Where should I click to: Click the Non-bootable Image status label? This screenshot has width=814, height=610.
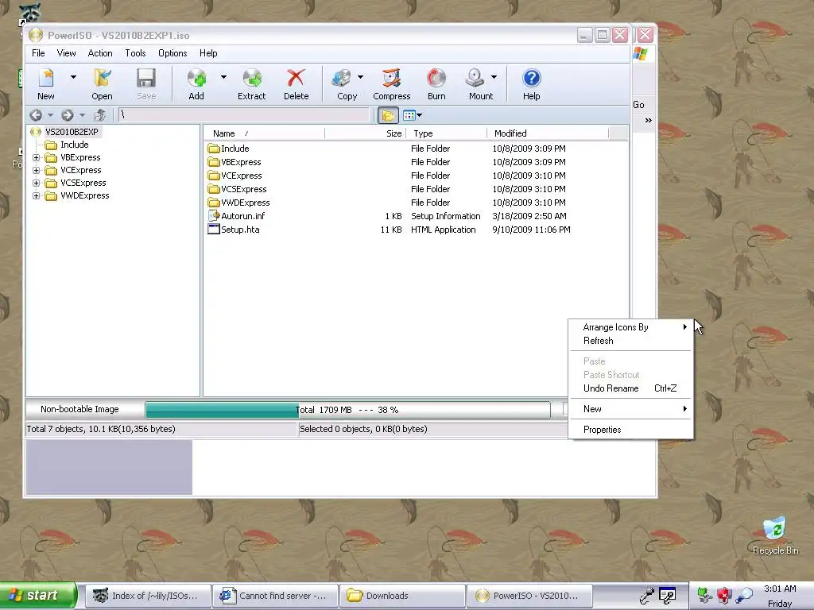pyautogui.click(x=79, y=409)
